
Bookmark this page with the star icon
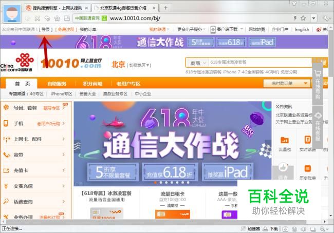pos(303,18)
